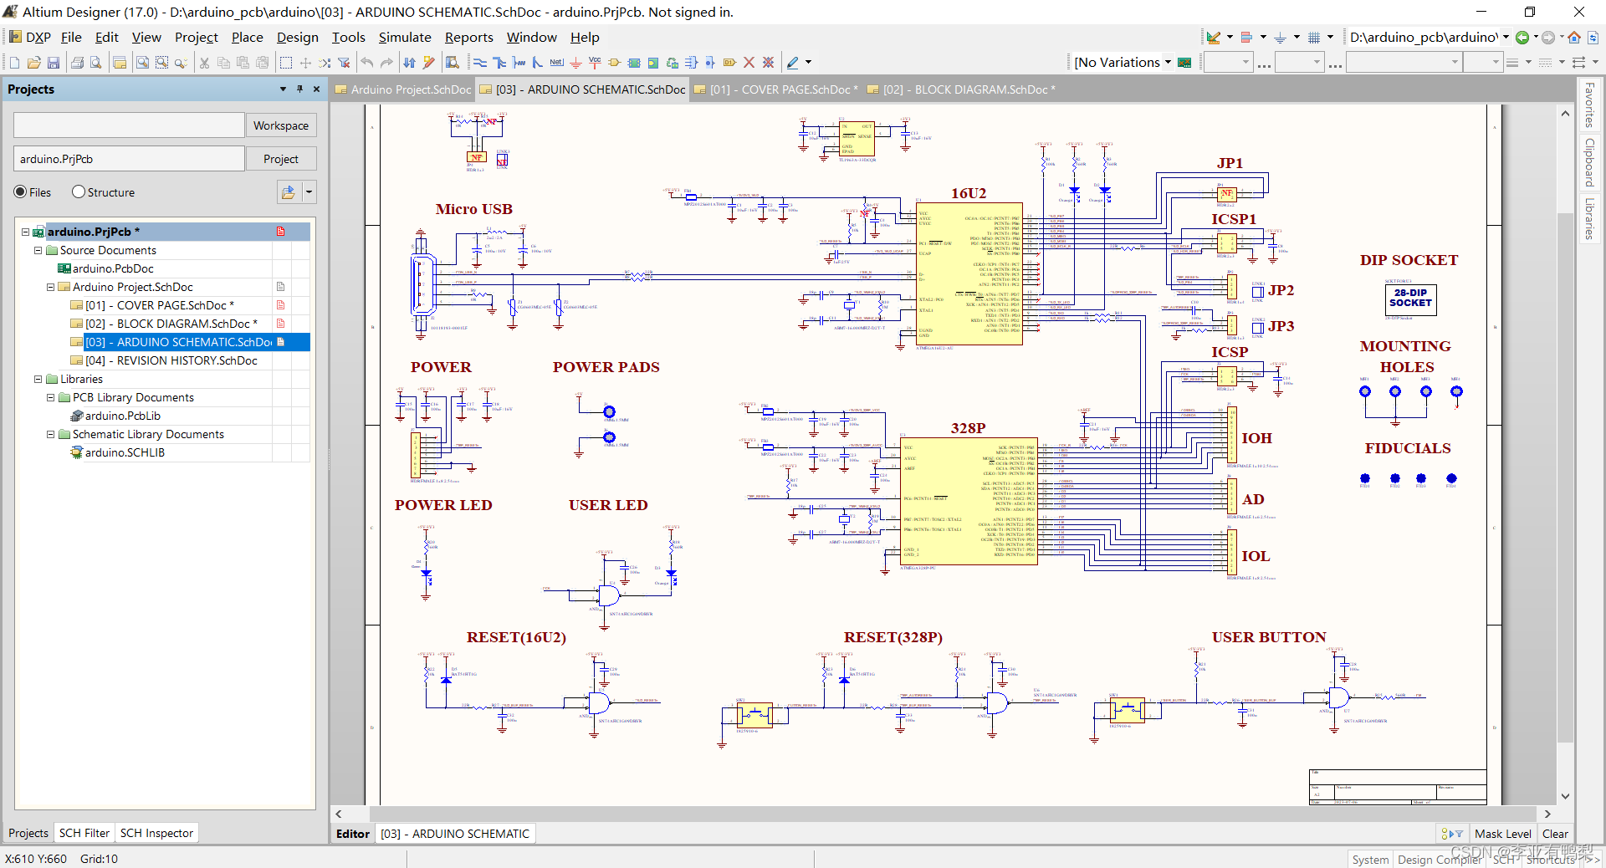Viewport: 1606px width, 868px height.
Task: Open the Favorites side panel tab
Action: tap(1588, 105)
